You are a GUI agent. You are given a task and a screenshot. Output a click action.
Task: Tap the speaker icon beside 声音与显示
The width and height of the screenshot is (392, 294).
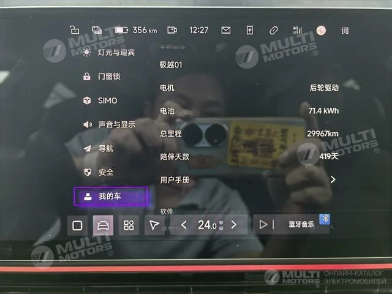pos(87,124)
